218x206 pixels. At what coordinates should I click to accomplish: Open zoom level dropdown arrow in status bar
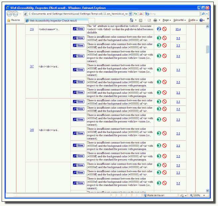point(204,196)
